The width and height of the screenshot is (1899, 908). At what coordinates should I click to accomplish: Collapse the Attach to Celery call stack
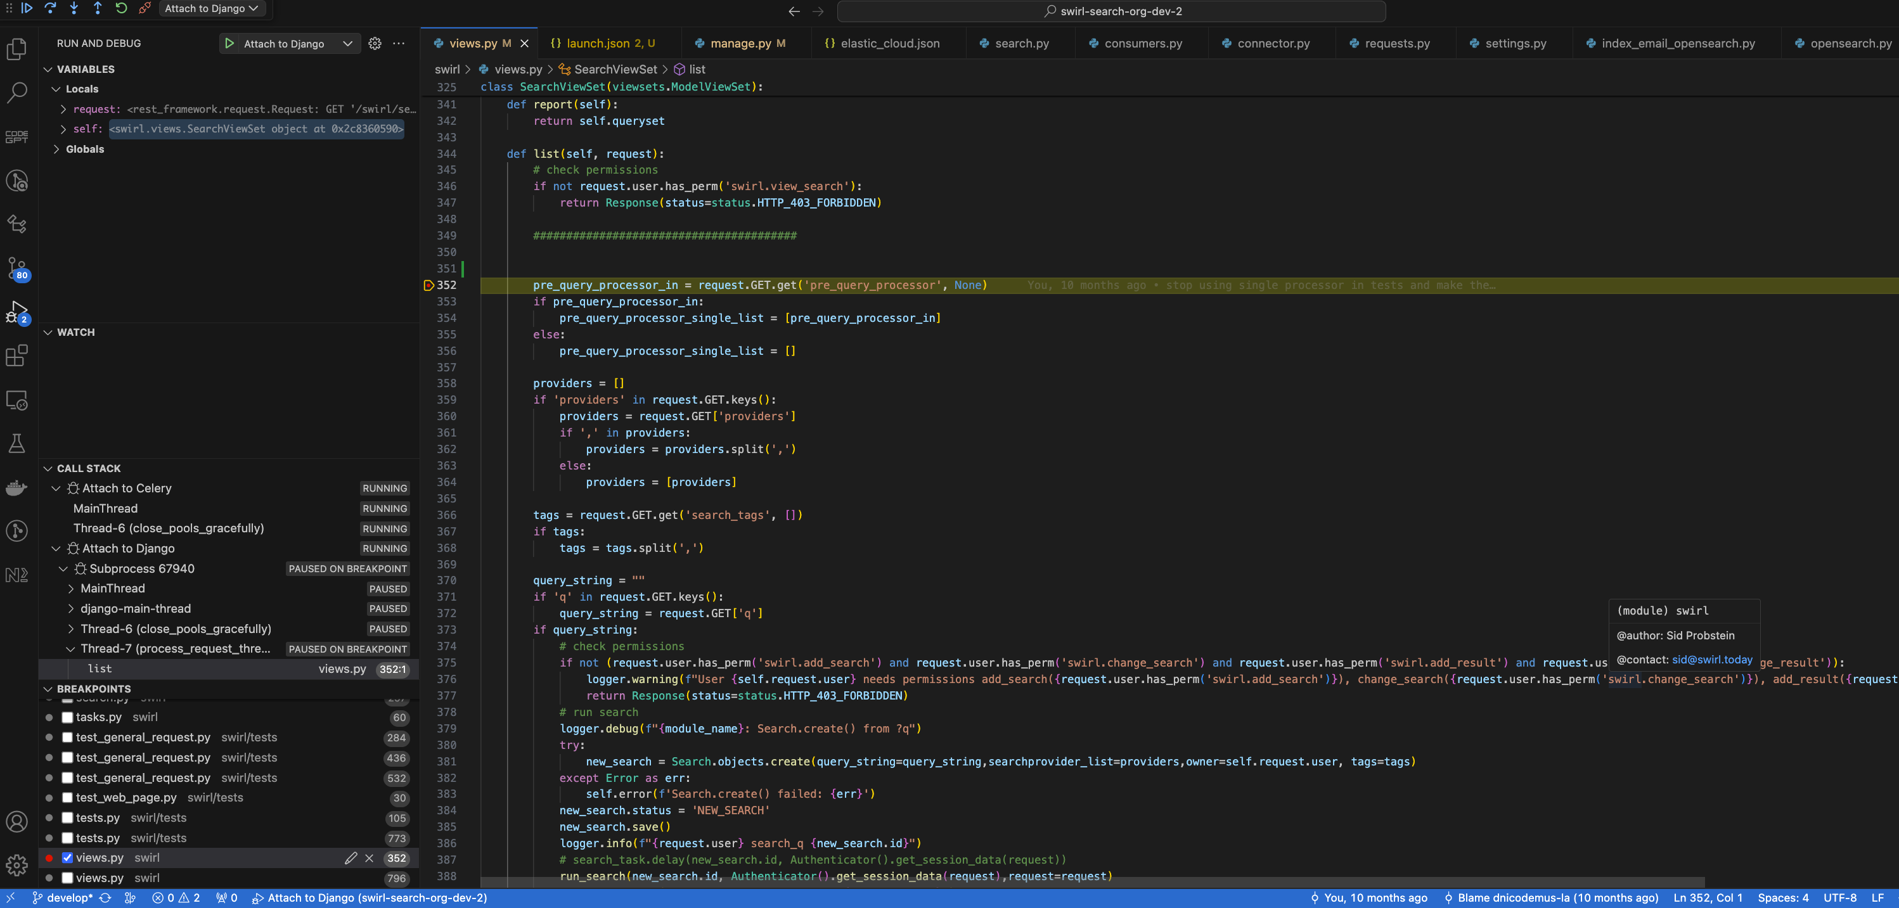click(56, 488)
